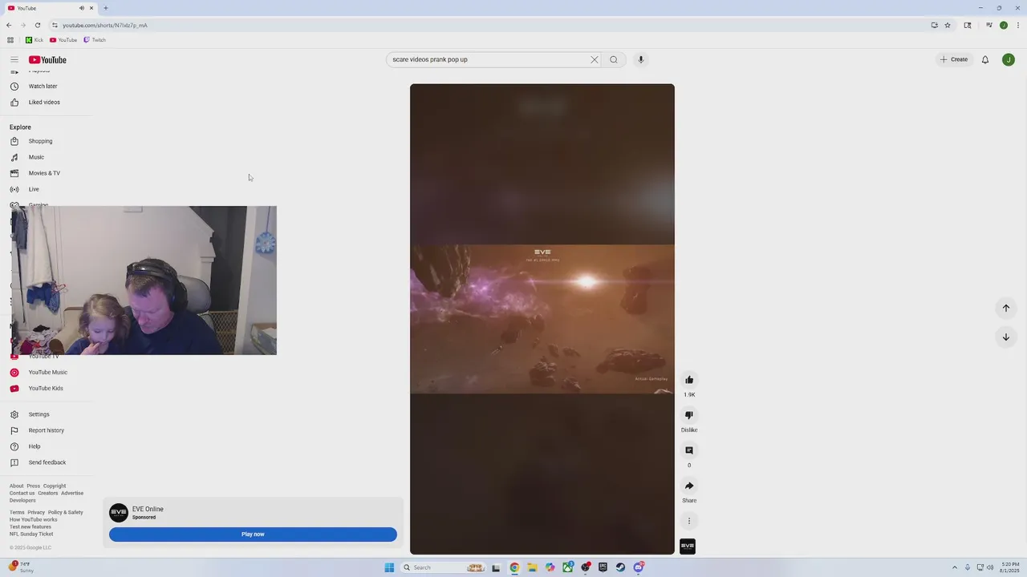This screenshot has width=1027, height=577.
Task: Open Shopping under Explore
Action: pyautogui.click(x=40, y=141)
